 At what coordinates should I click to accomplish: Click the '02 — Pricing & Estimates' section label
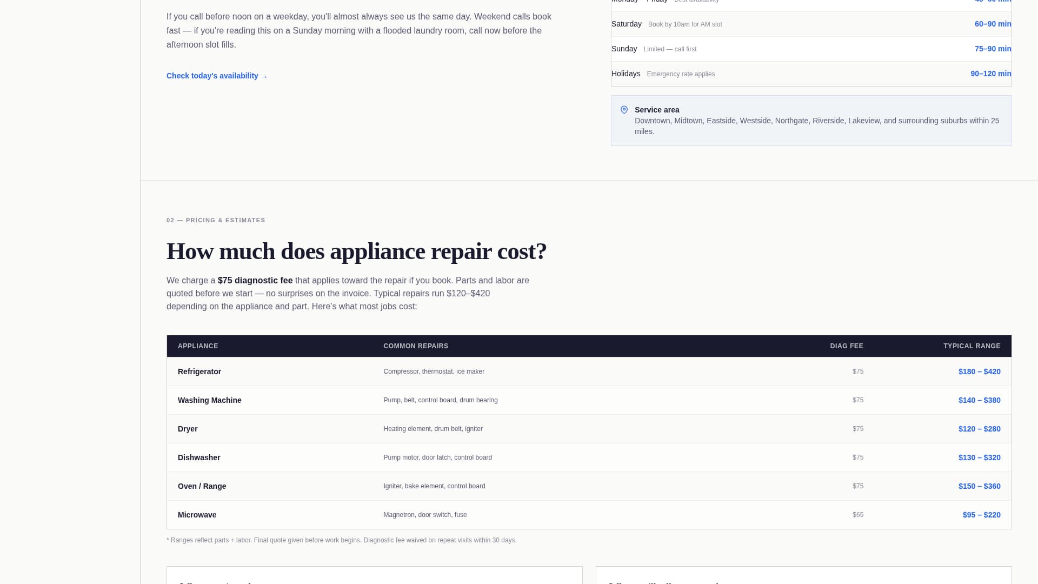point(216,220)
